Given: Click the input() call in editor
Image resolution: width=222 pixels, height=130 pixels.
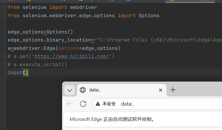Looking at the screenshot, I should point(18,72).
